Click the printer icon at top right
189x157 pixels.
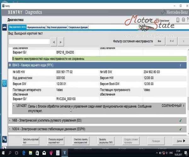coord(183,20)
